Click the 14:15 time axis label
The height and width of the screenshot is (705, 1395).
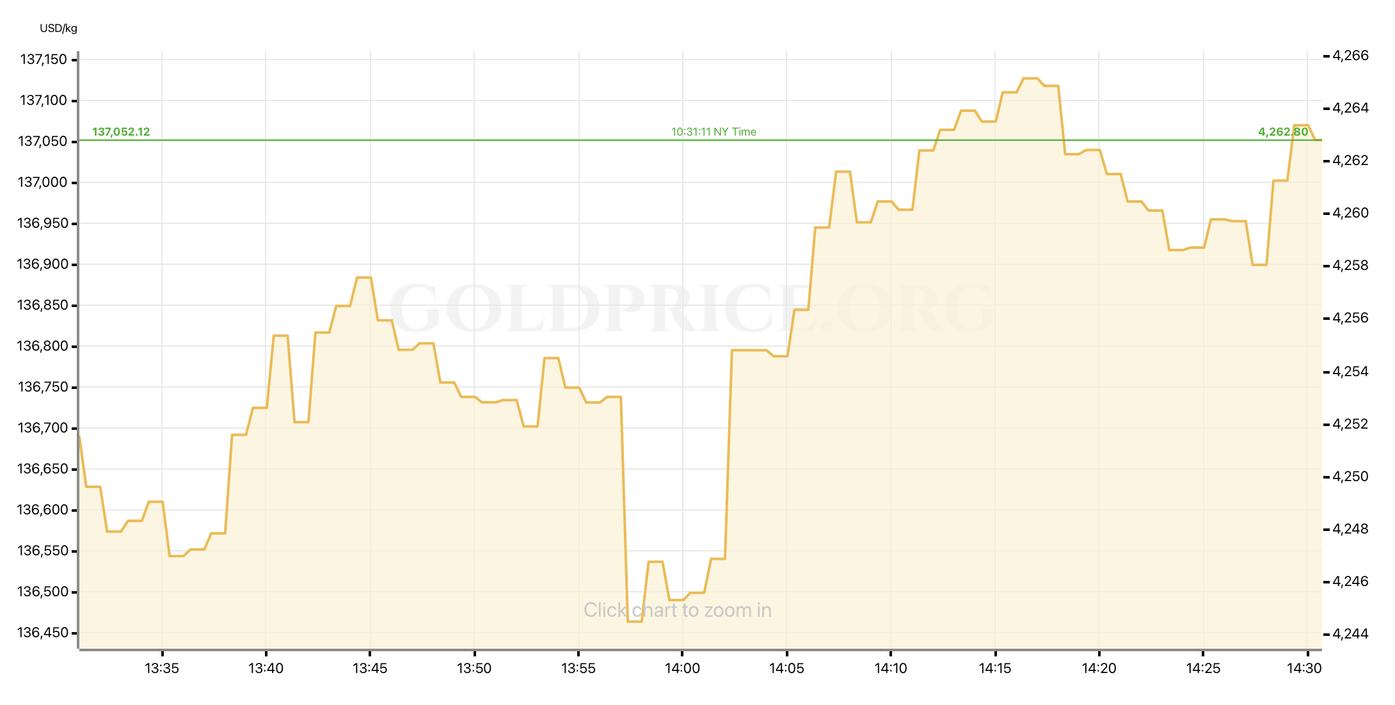pyautogui.click(x=995, y=669)
